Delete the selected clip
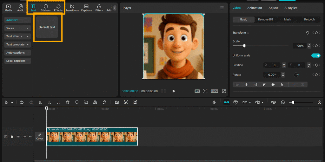The height and width of the screenshot is (162, 325). tap(68, 102)
